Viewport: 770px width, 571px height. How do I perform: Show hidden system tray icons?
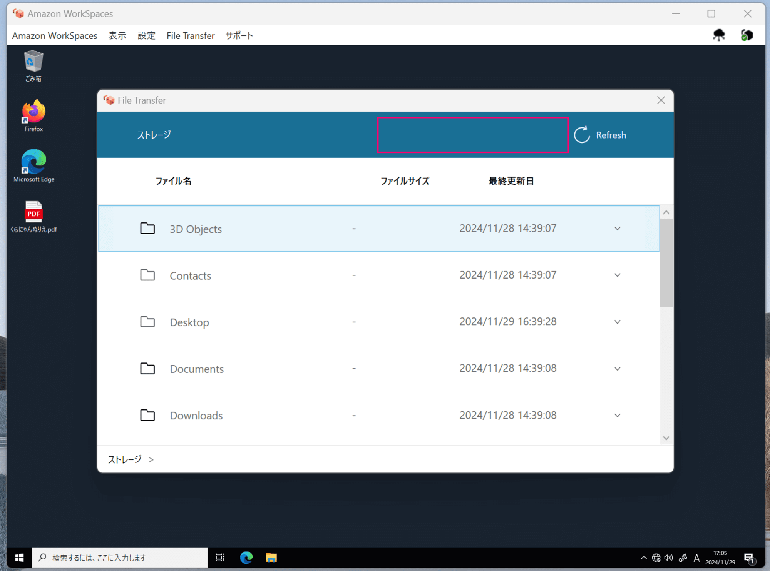643,558
